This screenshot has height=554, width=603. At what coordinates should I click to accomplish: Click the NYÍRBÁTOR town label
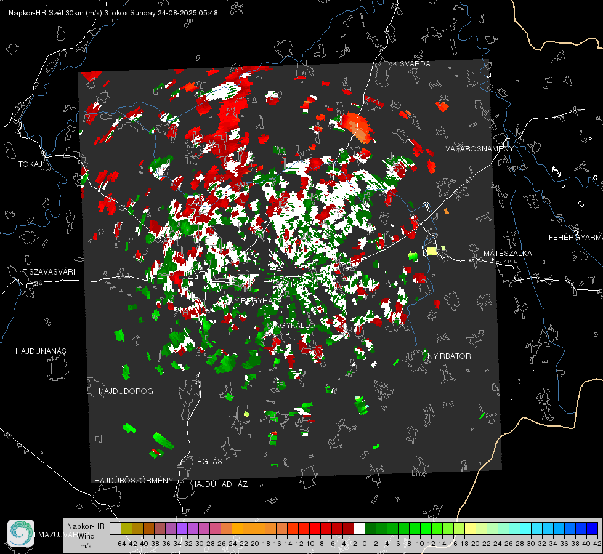[x=449, y=356]
